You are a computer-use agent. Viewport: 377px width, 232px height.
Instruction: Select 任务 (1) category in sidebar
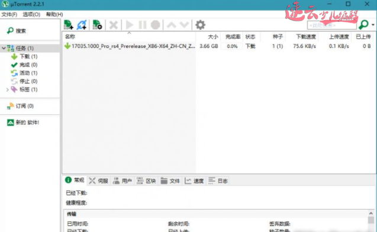24,48
